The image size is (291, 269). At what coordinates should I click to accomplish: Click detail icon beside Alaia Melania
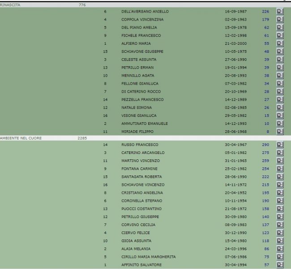[x=280, y=248]
